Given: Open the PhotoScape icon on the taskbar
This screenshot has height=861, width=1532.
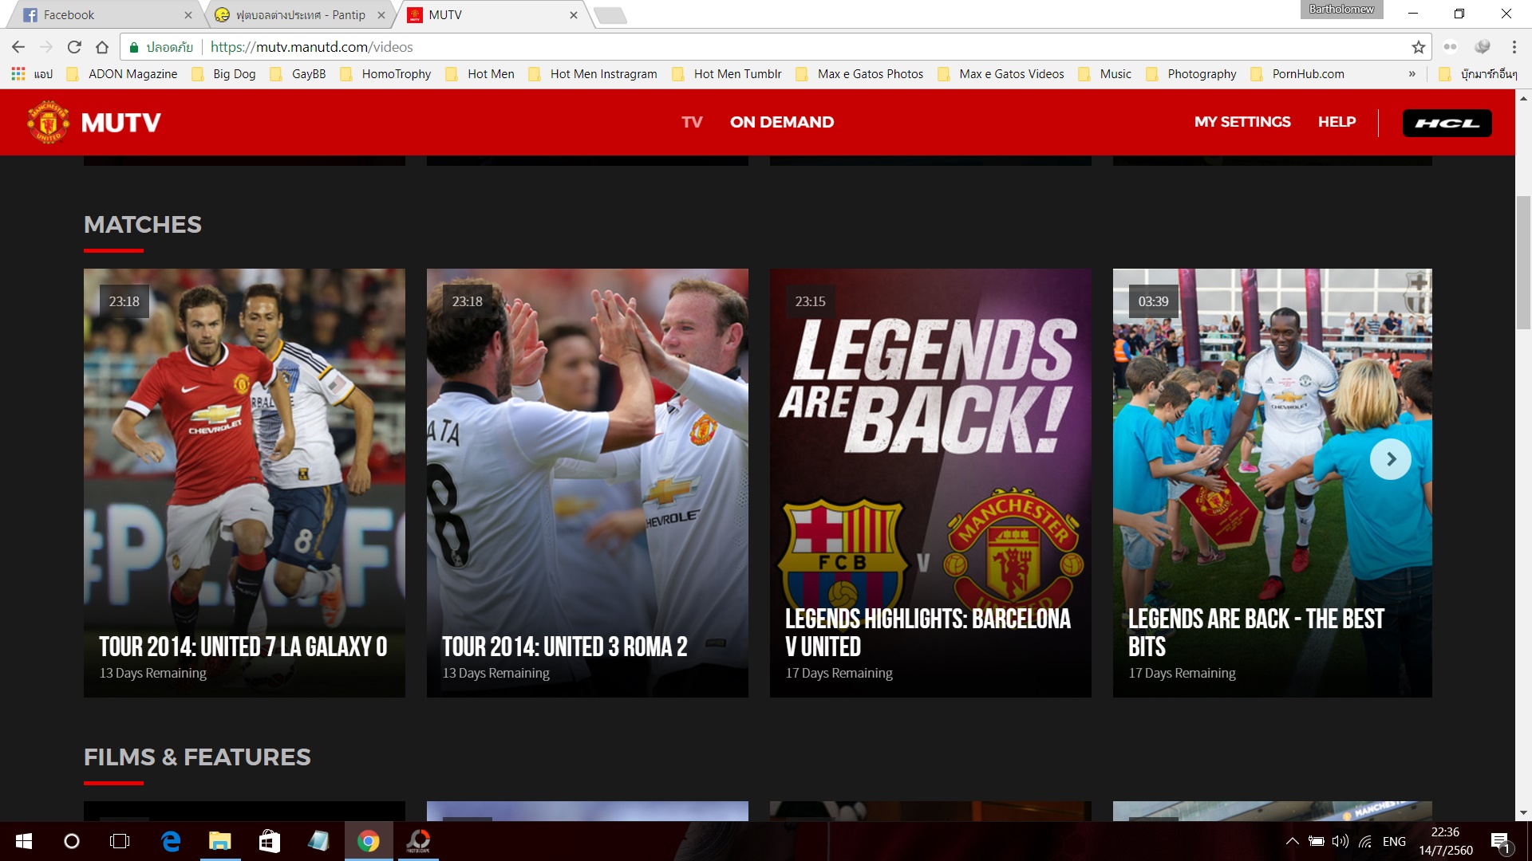Looking at the screenshot, I should pyautogui.click(x=419, y=841).
